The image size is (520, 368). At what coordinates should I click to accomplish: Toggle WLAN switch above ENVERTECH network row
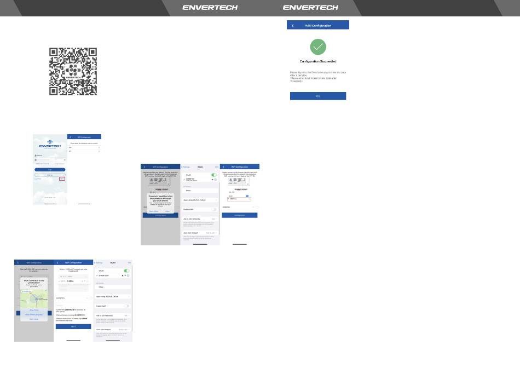[x=126, y=271]
